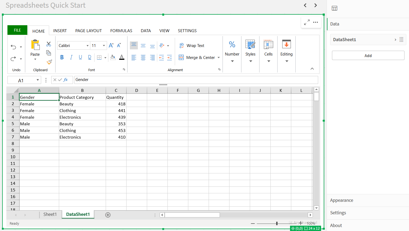Enable Wrap Text for the cell
This screenshot has height=231, width=409.
pyautogui.click(x=192, y=45)
